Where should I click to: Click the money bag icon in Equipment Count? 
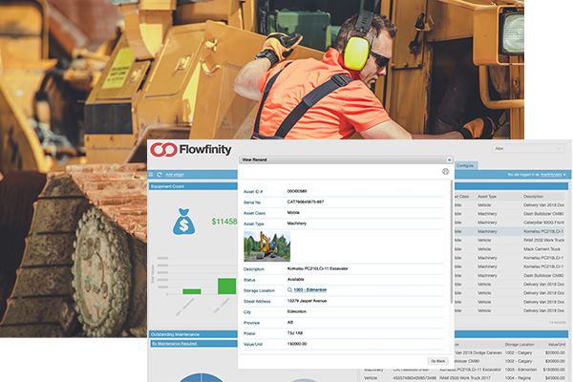183,222
